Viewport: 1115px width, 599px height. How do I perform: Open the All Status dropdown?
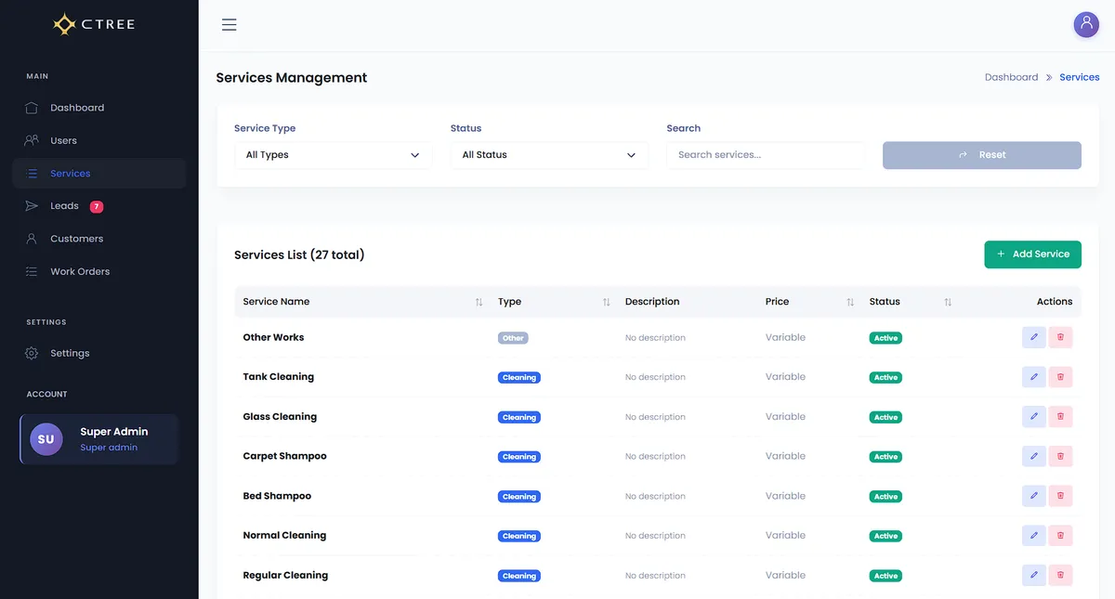[548, 154]
